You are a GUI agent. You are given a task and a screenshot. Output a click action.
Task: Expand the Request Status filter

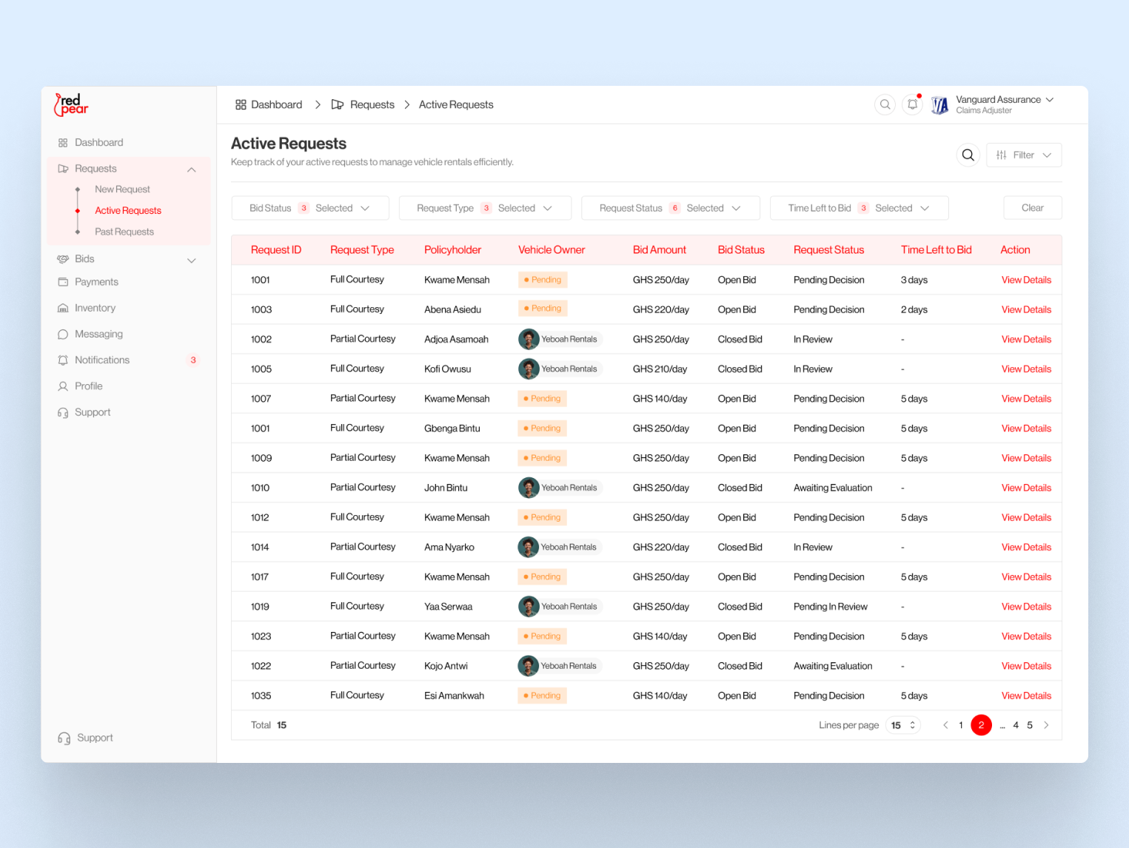[671, 208]
